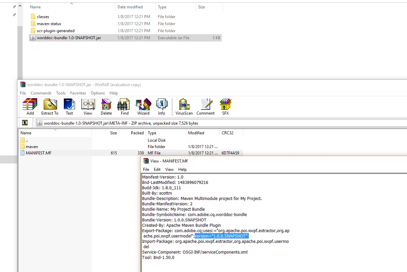This screenshot has width=407, height=272.
Task: Click the scr-plugin-generated folder icon
Action: [x=33, y=30]
